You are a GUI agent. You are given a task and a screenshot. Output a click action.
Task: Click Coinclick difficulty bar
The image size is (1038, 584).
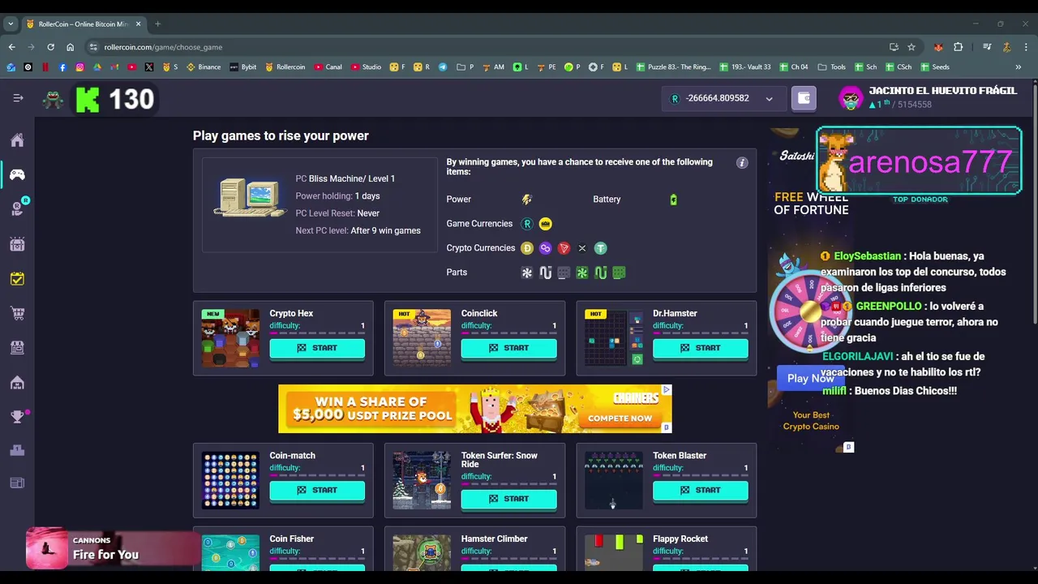pyautogui.click(x=508, y=333)
